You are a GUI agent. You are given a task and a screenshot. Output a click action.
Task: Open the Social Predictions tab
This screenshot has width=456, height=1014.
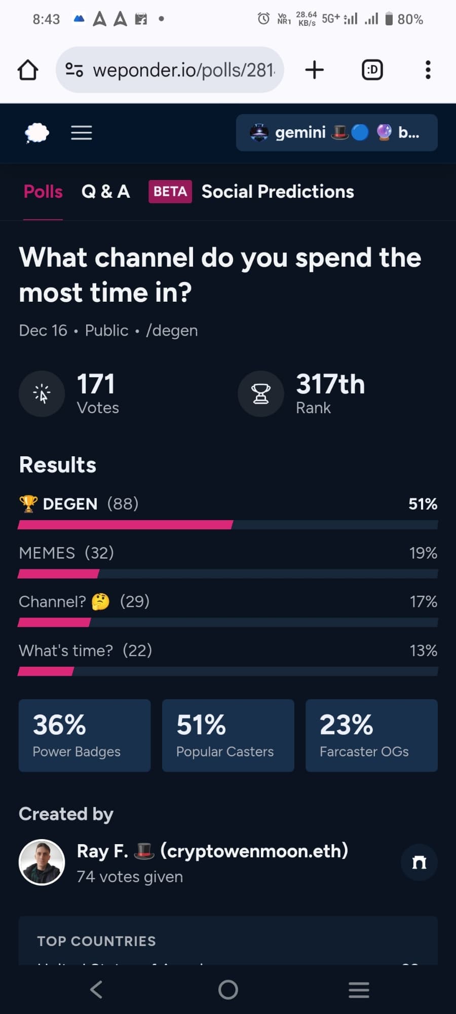[x=278, y=192]
